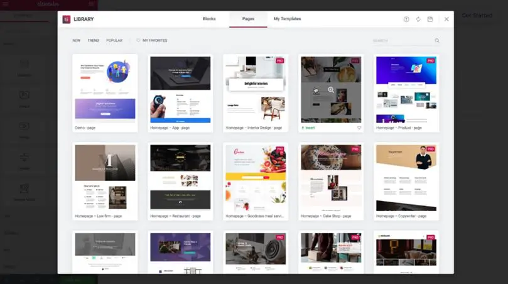
Task: Switch to the Blocks tab
Action: pyautogui.click(x=209, y=19)
